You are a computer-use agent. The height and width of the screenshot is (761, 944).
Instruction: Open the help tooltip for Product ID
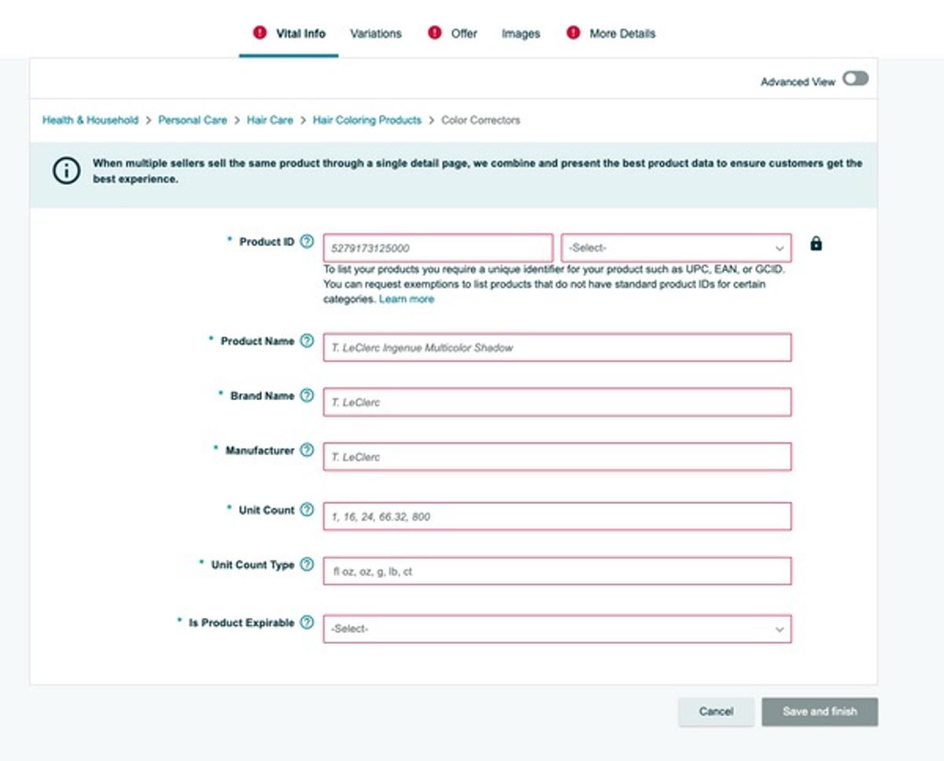(308, 241)
